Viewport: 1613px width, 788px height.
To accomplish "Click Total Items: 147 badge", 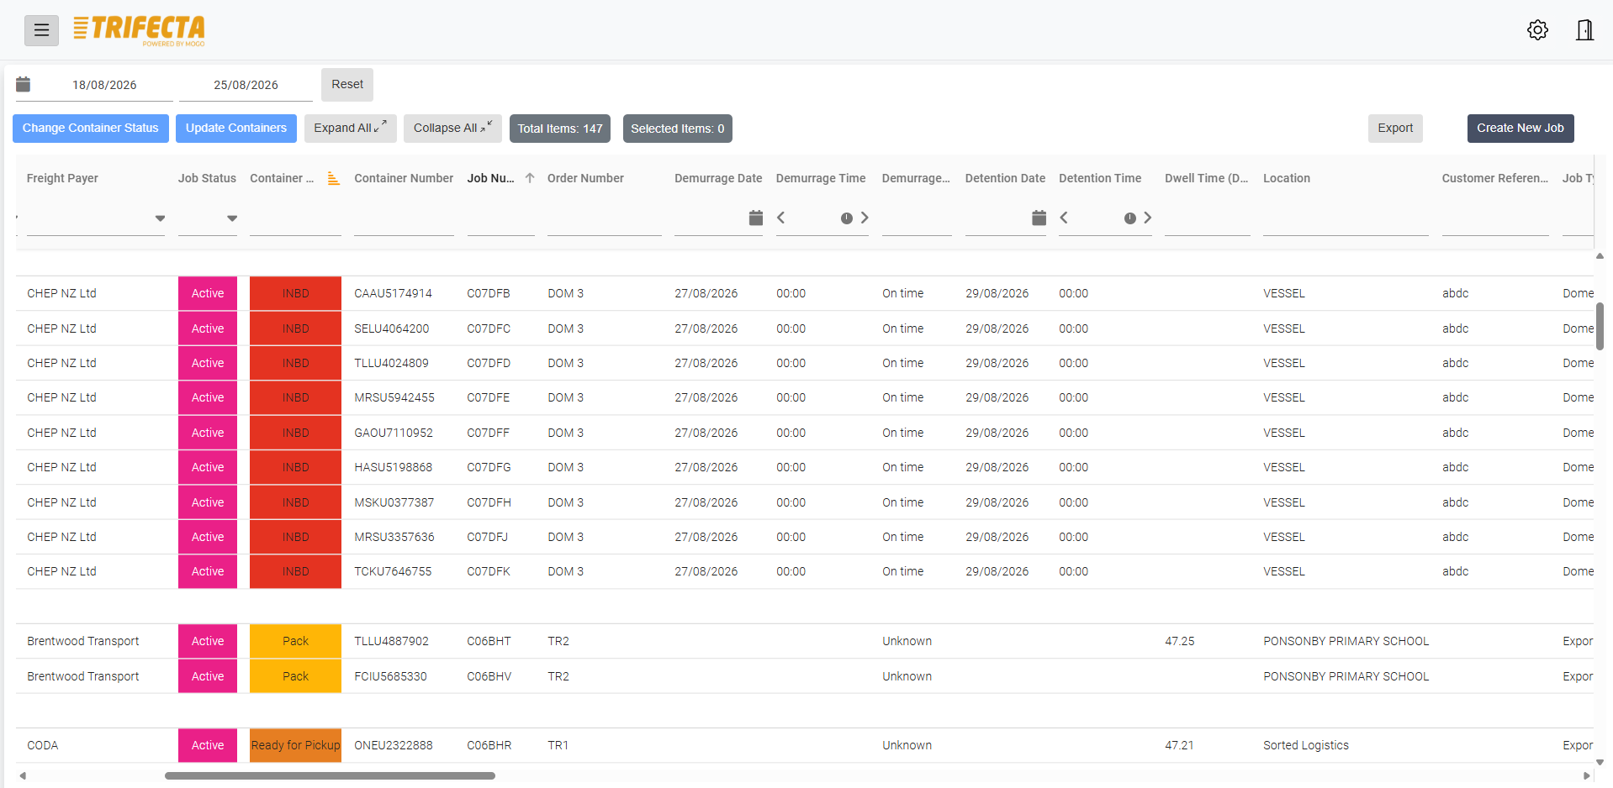I will tap(560, 129).
